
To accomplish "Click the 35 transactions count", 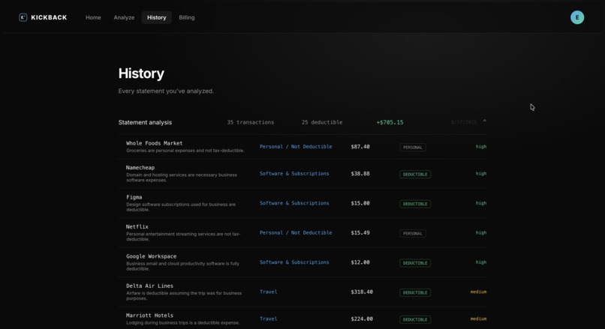I will [x=251, y=122].
